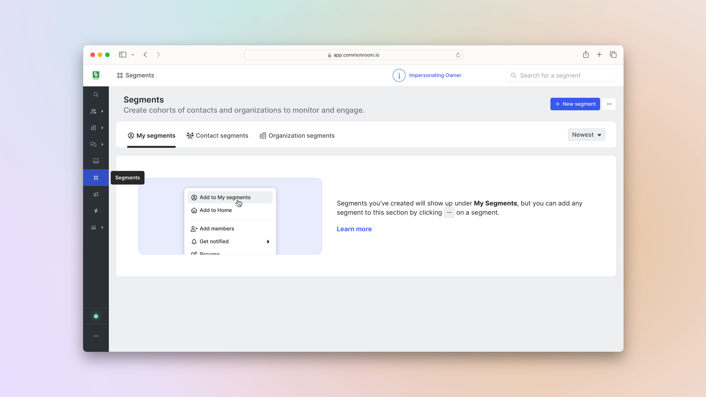Expand the Reporting sidebar submenu arrow
Viewport: 706px width, 397px height.
click(102, 227)
